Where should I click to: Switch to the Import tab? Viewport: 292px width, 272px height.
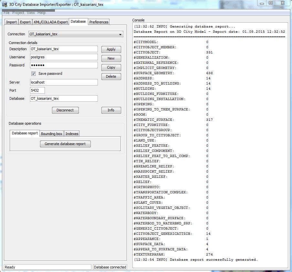pyautogui.click(x=11, y=22)
